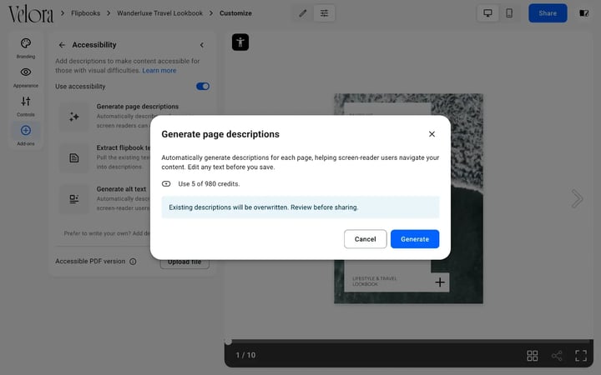Close the dialog with the X icon
Screen dimensions: 601x375
tap(432, 134)
